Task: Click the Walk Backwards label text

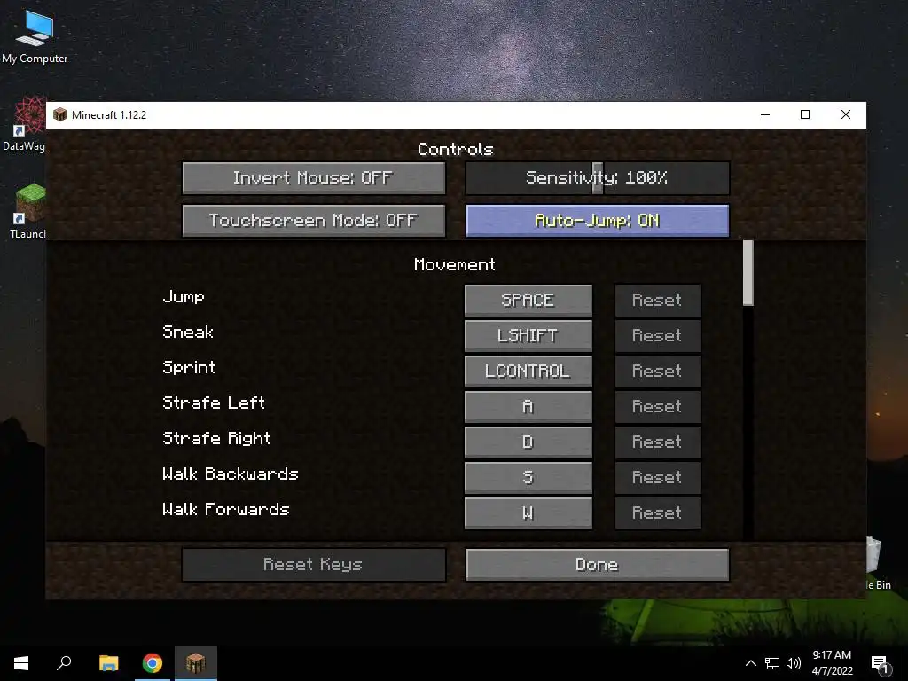Action: point(231,474)
